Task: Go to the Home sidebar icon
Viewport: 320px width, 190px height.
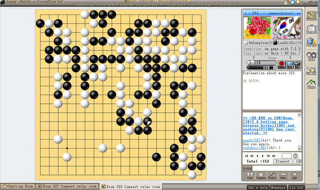Action: pyautogui.click(x=311, y=84)
